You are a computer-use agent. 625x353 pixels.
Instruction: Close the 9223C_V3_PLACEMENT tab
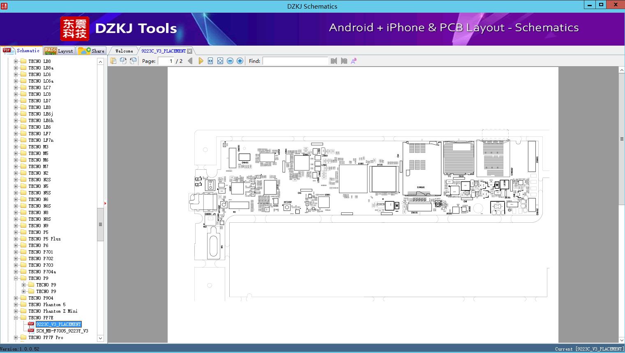(x=190, y=51)
